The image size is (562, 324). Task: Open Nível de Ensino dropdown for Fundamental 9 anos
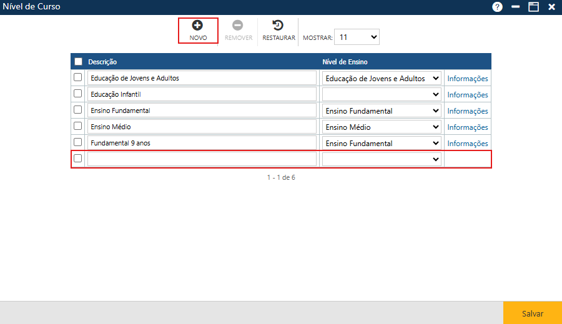pos(382,143)
